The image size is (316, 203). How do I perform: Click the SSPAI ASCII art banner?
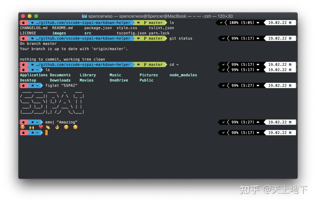(x=52, y=102)
